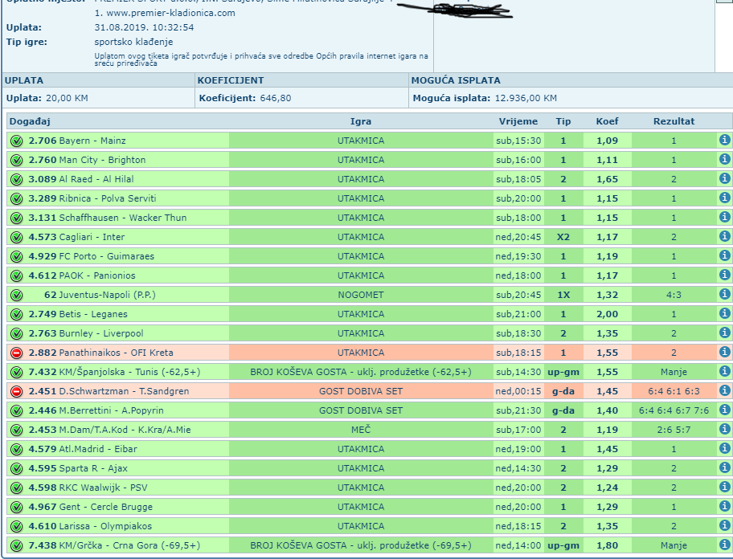
Task: Click the MOGUĆA ISPLATA section header
Action: pos(456,80)
